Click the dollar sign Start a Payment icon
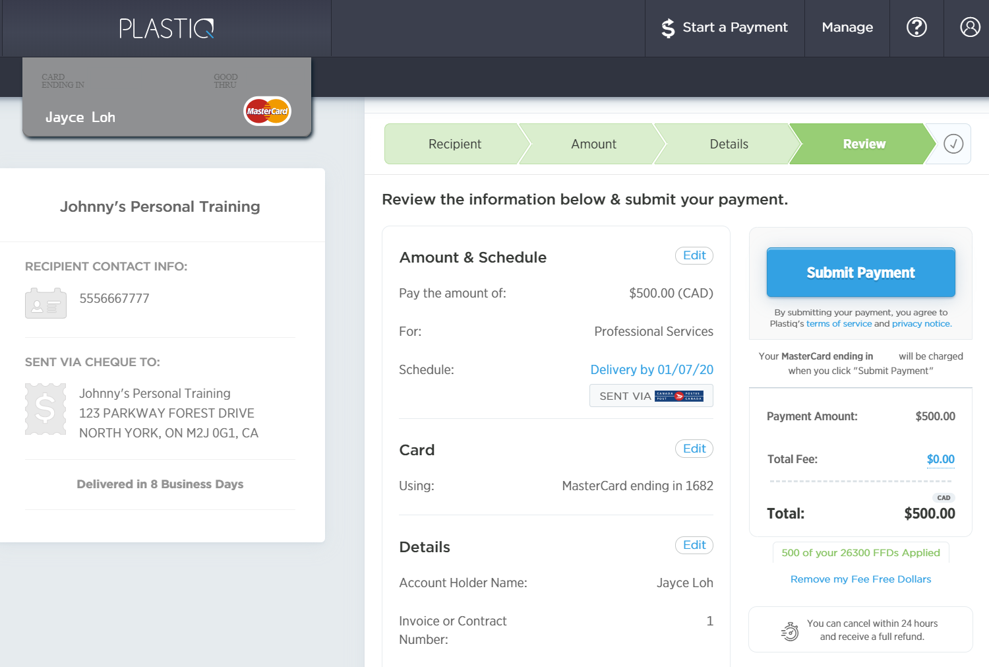 click(668, 28)
